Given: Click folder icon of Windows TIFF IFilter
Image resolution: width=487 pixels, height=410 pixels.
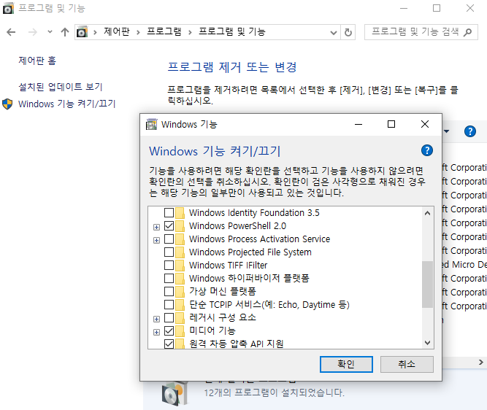Looking at the screenshot, I should (180, 266).
